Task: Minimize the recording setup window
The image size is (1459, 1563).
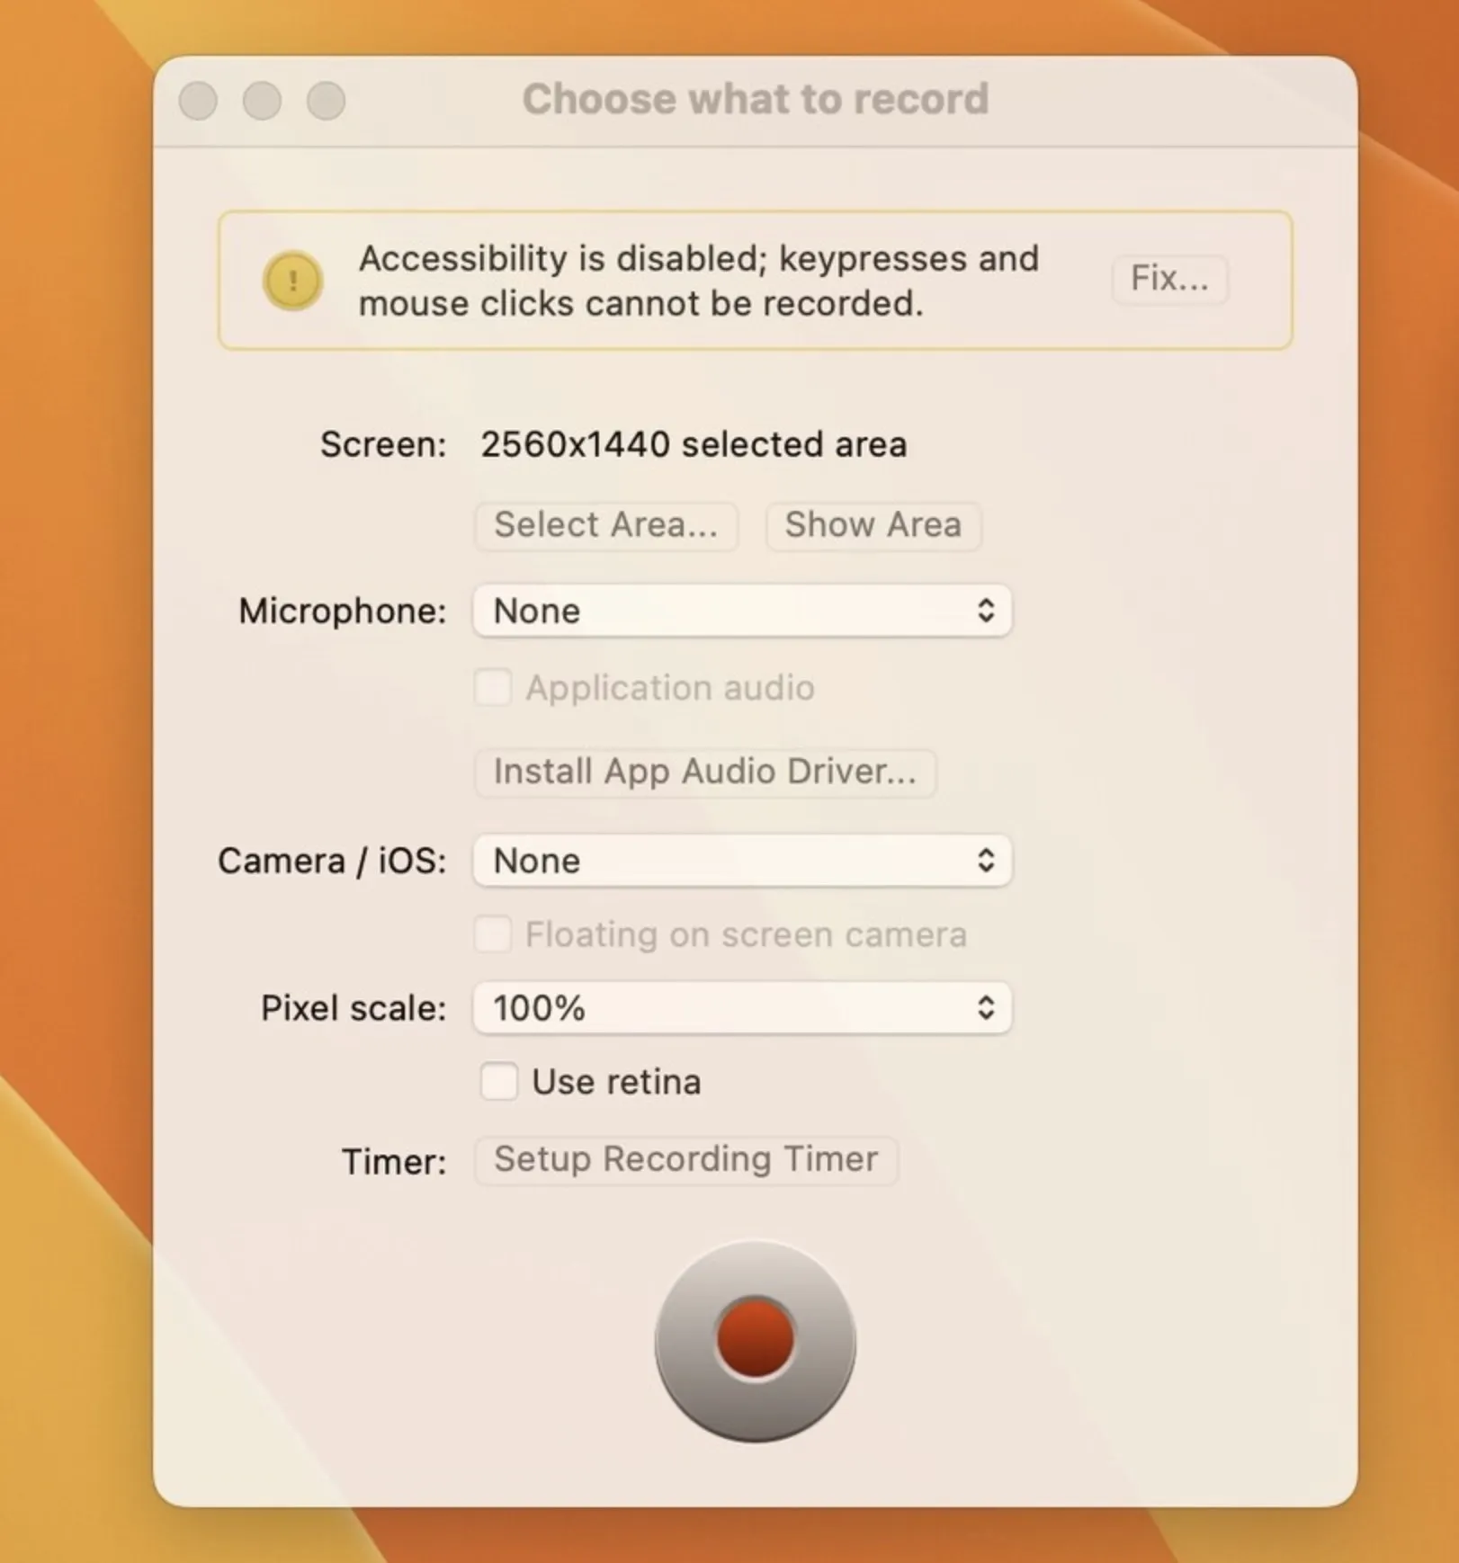Action: (262, 100)
